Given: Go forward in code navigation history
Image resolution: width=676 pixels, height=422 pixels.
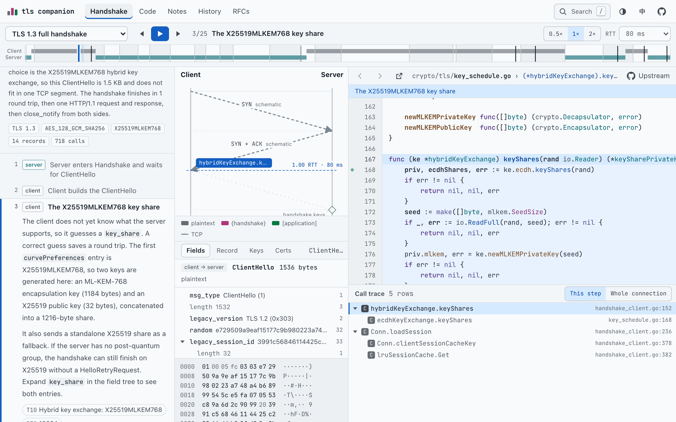Looking at the screenshot, I should coord(380,76).
